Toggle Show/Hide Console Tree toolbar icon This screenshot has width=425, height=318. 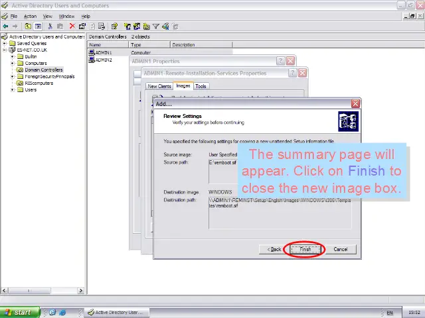coord(38,26)
